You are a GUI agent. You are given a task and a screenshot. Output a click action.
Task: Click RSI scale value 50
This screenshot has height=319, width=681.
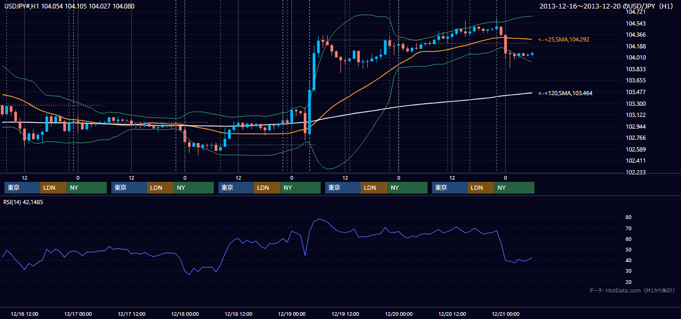point(629,249)
